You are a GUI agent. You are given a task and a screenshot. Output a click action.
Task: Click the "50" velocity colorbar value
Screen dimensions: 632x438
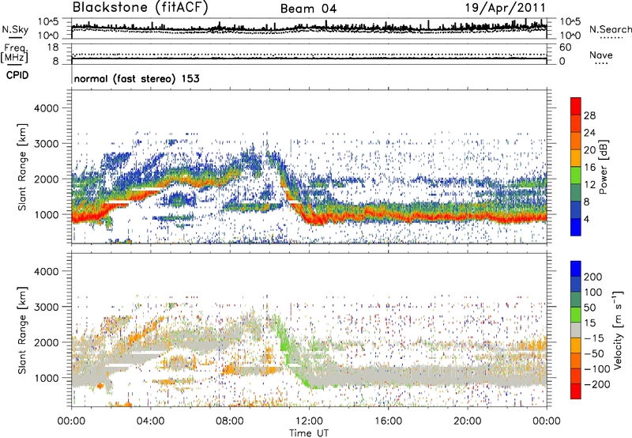[589, 308]
